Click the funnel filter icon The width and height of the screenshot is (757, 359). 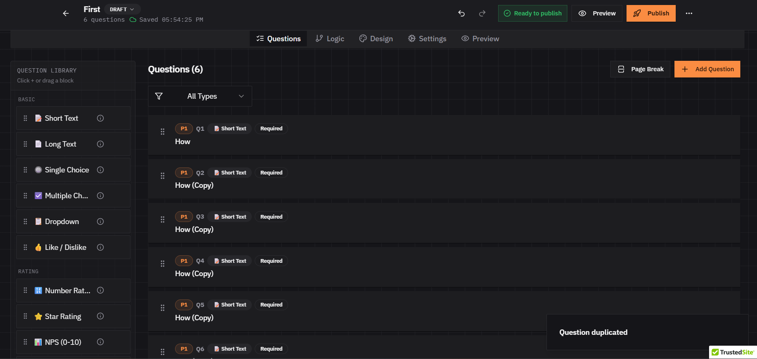pyautogui.click(x=159, y=96)
